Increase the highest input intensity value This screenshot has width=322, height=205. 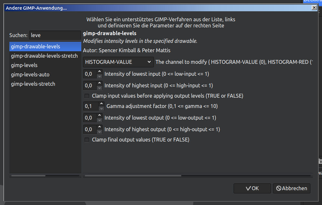tap(100, 83)
